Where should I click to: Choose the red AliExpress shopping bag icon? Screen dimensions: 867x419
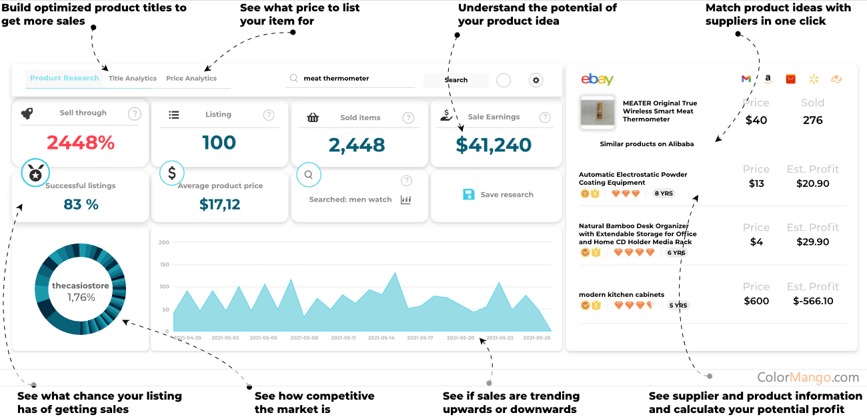(x=790, y=79)
